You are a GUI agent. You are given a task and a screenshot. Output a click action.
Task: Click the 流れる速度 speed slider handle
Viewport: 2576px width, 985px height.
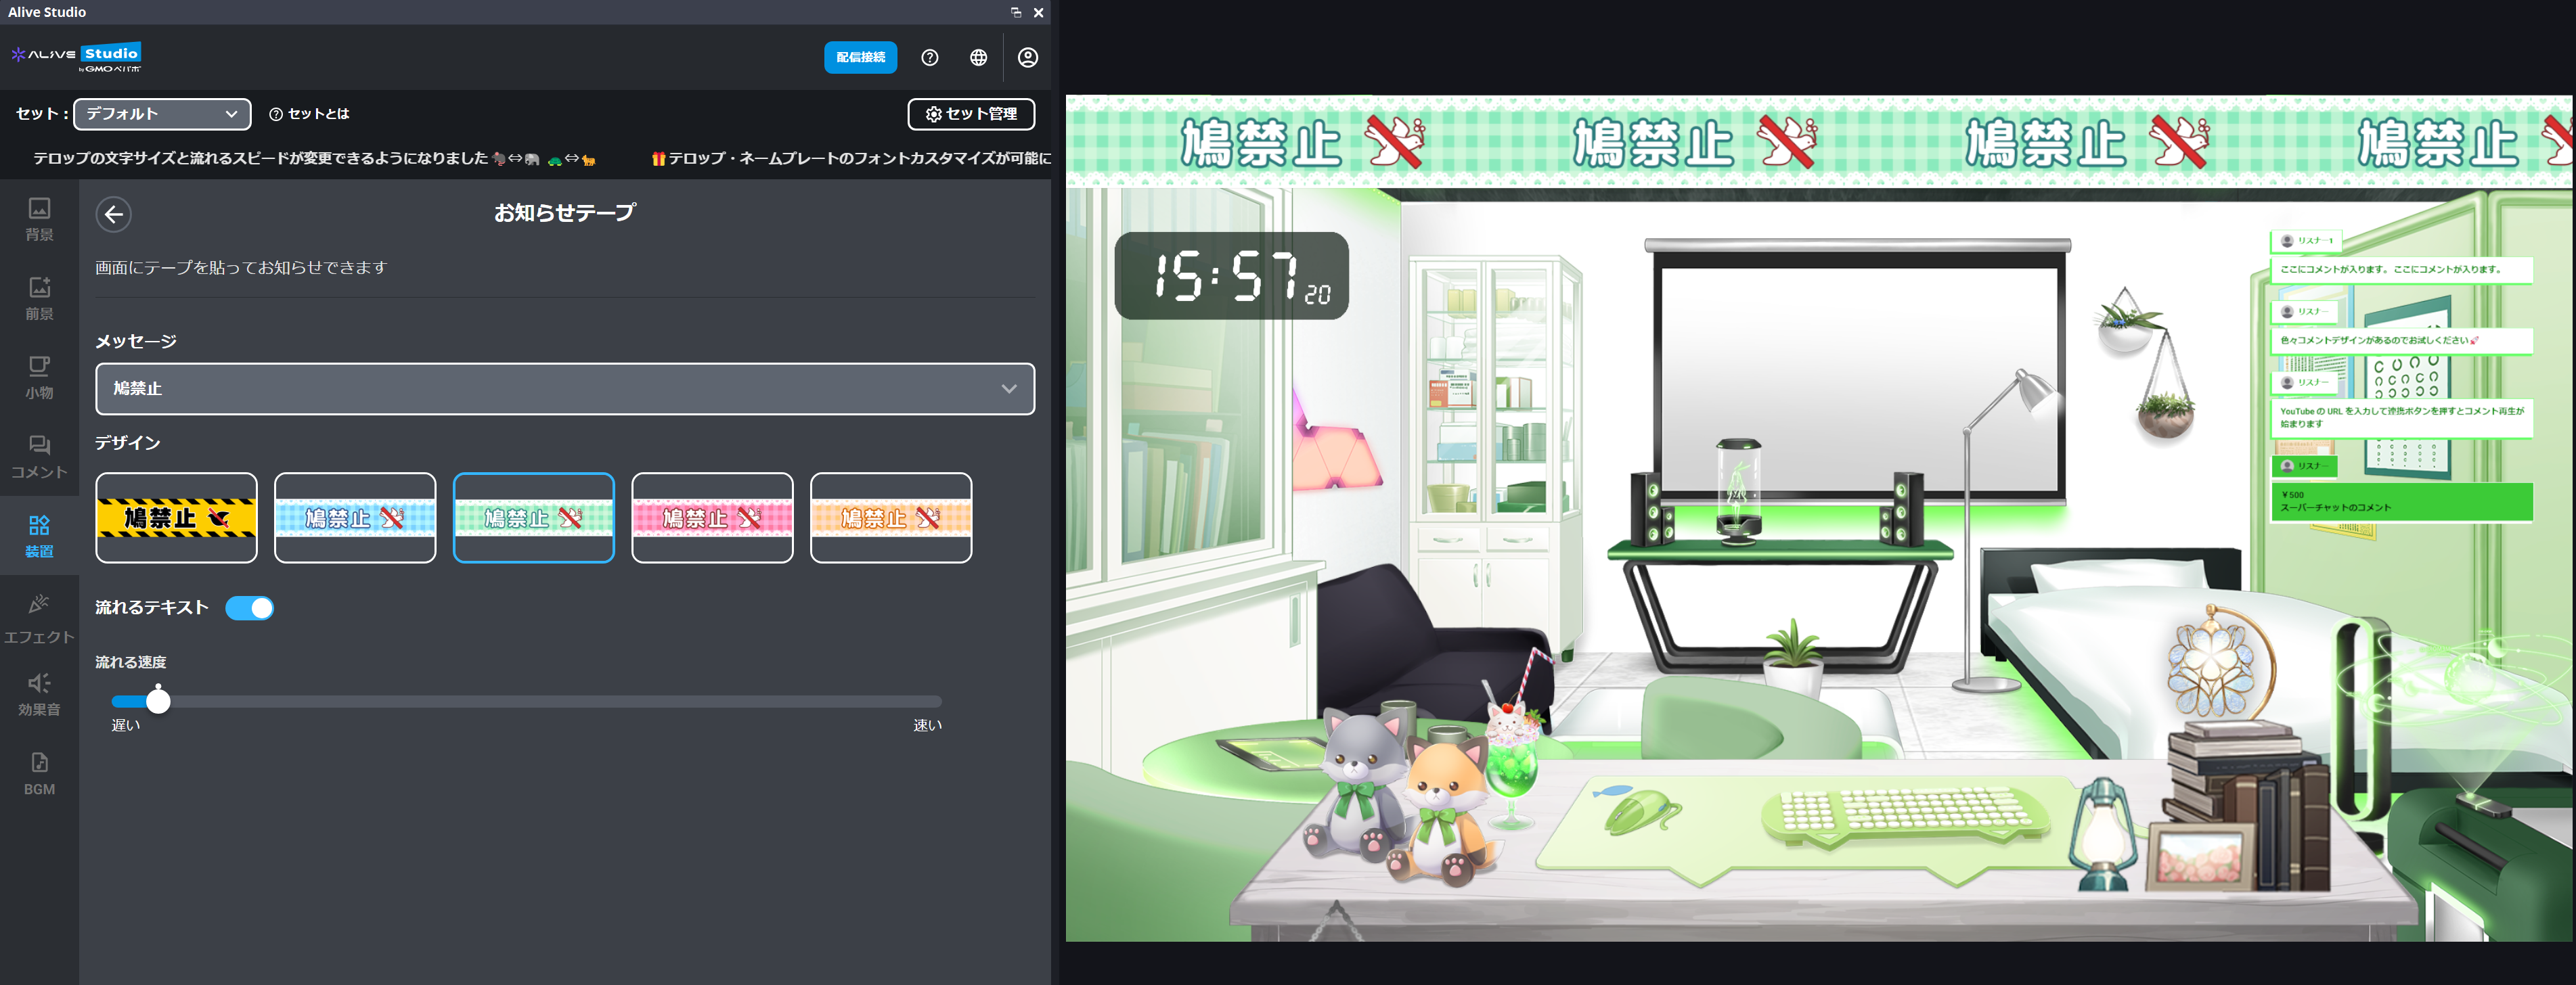(158, 702)
